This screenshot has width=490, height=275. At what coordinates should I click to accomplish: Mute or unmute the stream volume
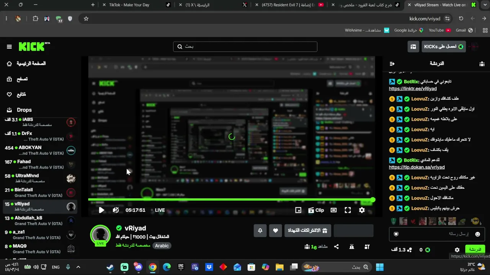click(x=116, y=210)
